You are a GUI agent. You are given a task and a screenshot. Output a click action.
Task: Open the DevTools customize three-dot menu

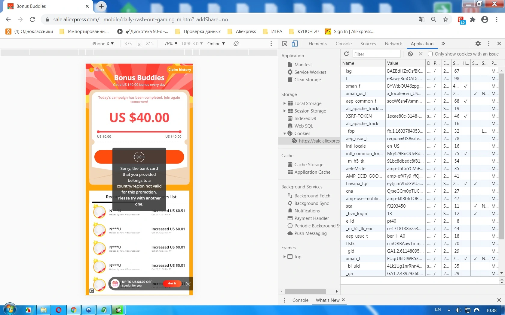pos(489,43)
